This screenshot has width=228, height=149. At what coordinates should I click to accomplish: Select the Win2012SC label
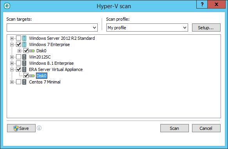click(40, 57)
